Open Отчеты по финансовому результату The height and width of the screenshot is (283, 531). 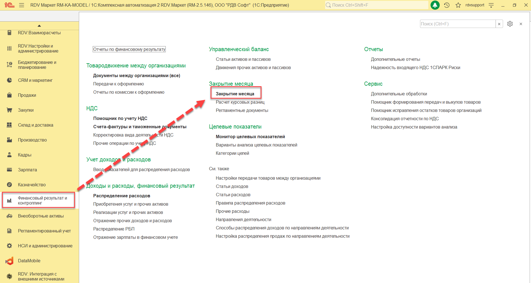[x=129, y=49]
